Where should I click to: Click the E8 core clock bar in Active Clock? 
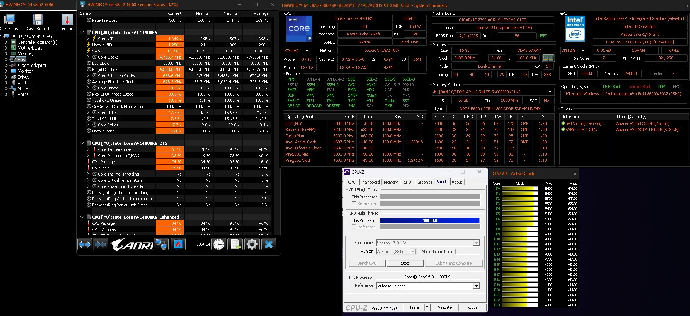(x=520, y=229)
